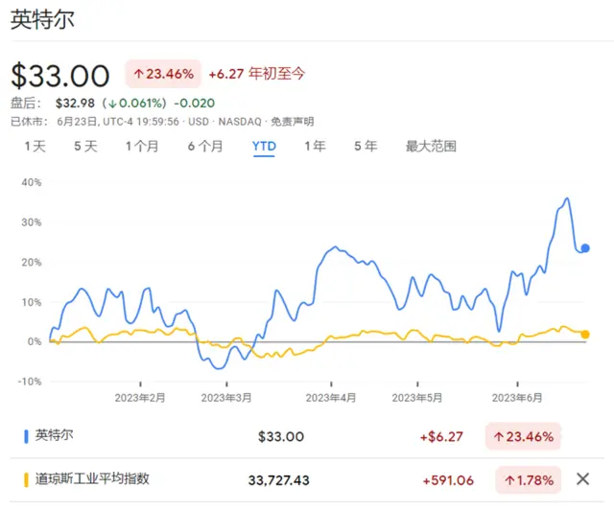The width and height of the screenshot is (614, 511).
Task: Select the YTD range tab
Action: tap(264, 147)
